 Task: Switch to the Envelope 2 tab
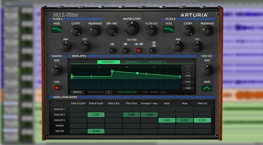tap(132, 62)
